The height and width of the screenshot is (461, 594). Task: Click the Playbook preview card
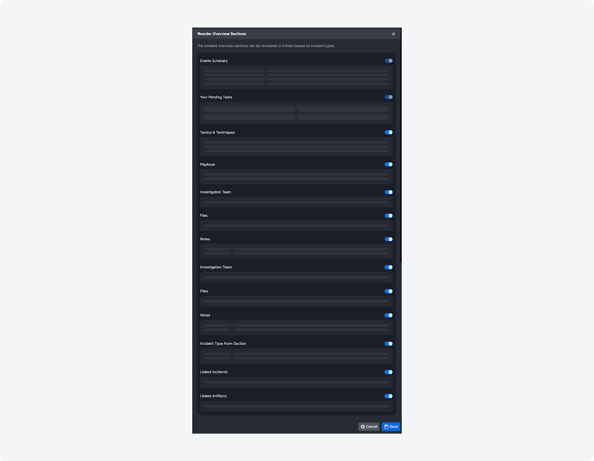tap(296, 177)
